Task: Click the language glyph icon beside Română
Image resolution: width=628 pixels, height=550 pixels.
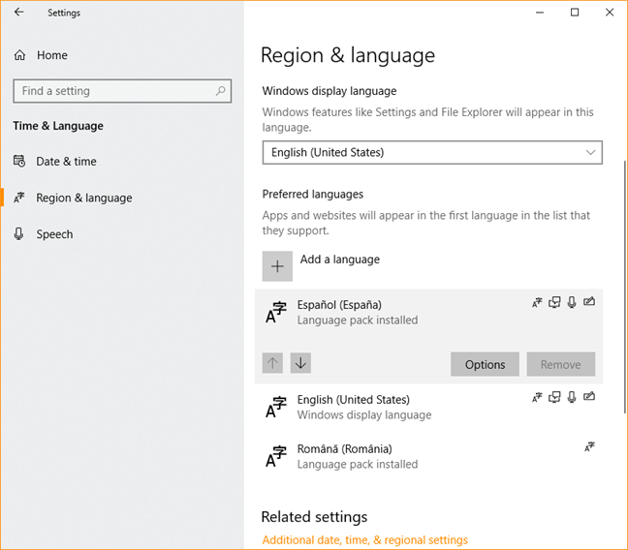Action: 276,456
